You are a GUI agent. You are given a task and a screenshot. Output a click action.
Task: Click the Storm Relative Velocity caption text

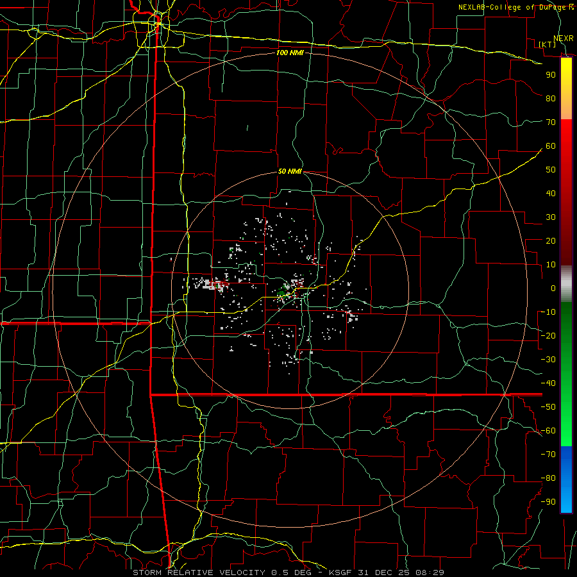point(288,573)
